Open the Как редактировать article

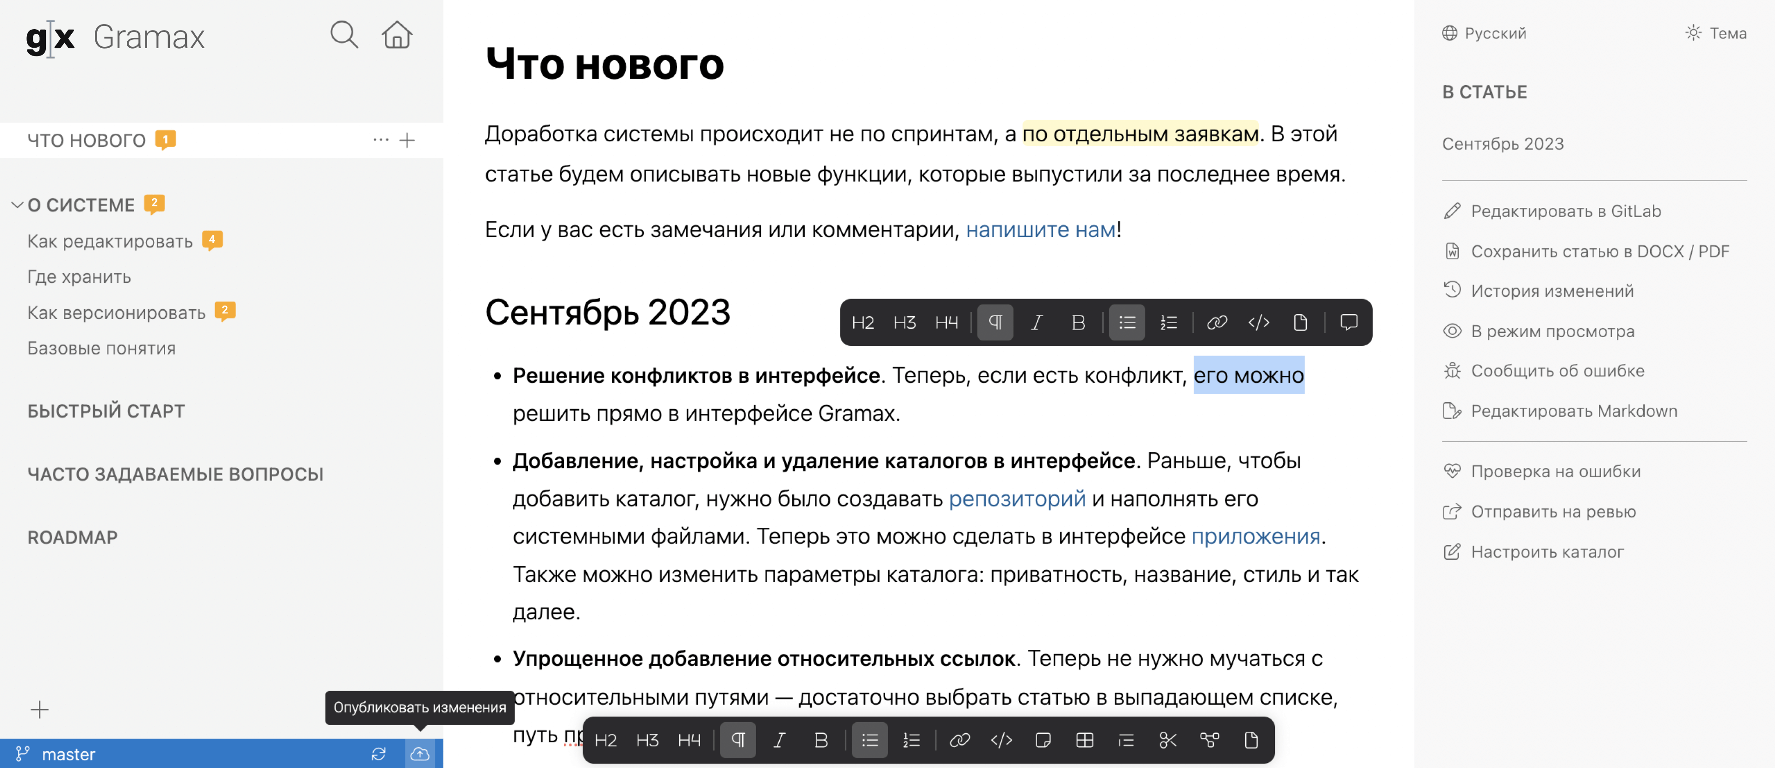click(x=110, y=241)
